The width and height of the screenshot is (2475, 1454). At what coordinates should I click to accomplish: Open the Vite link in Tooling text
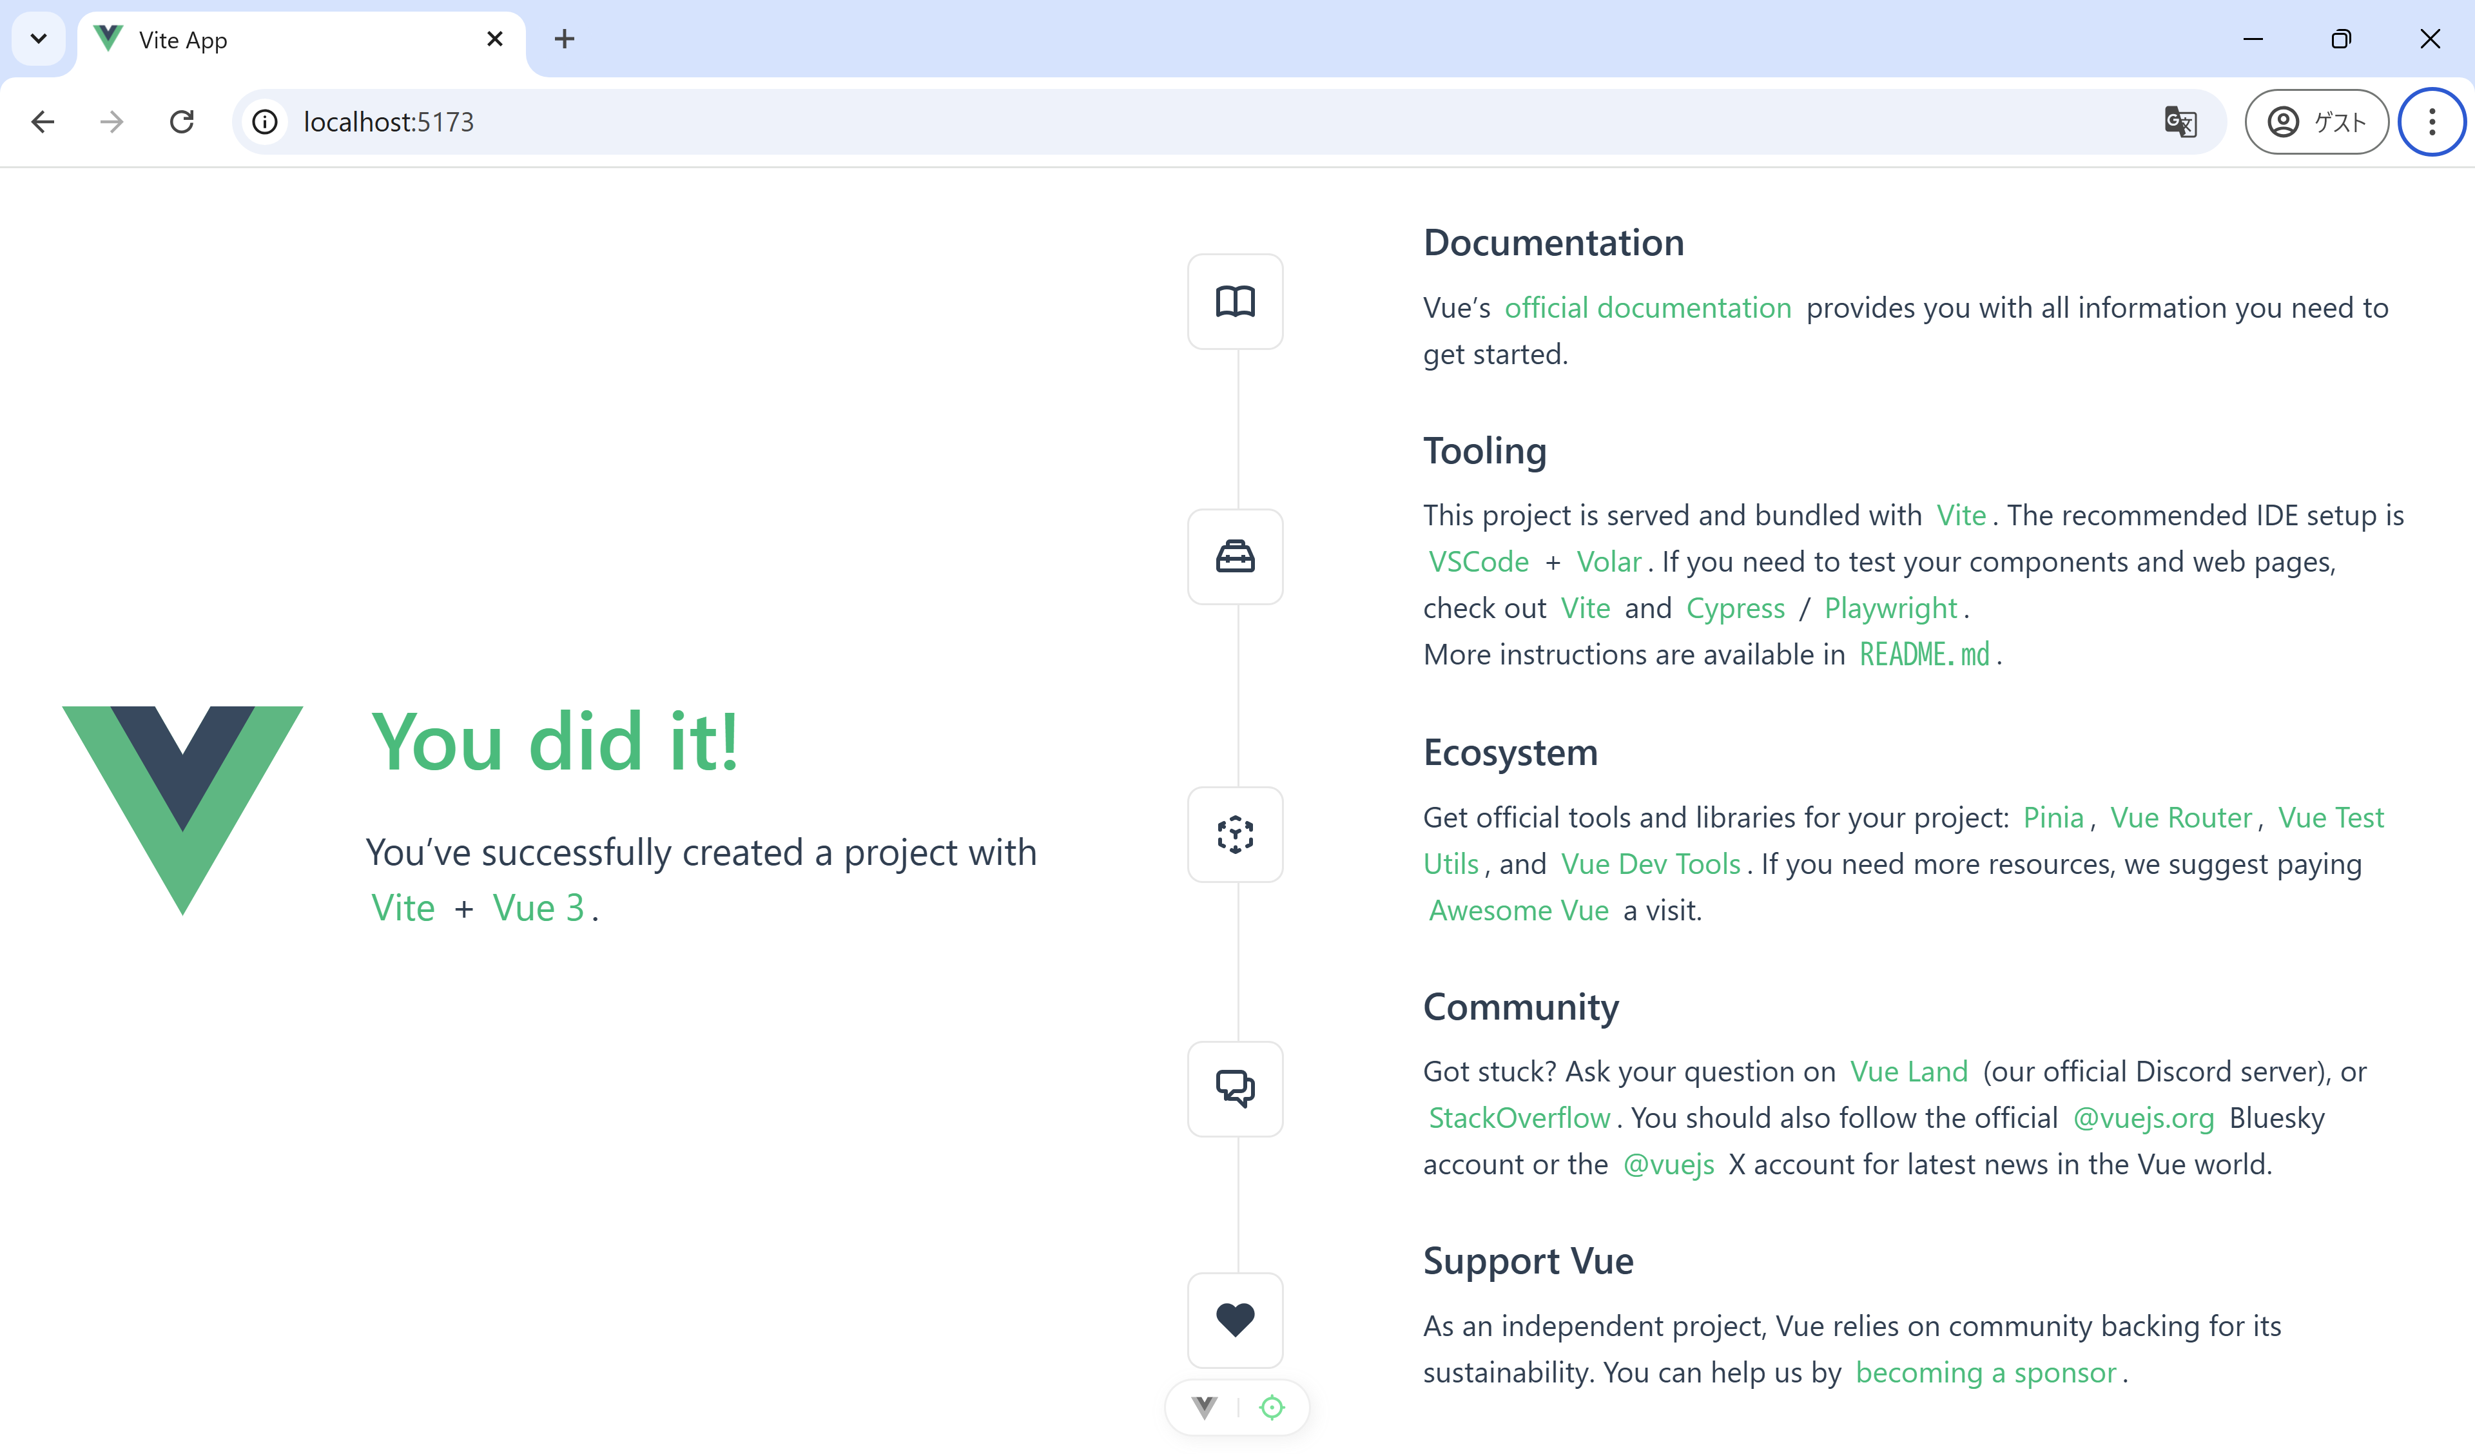1961,515
